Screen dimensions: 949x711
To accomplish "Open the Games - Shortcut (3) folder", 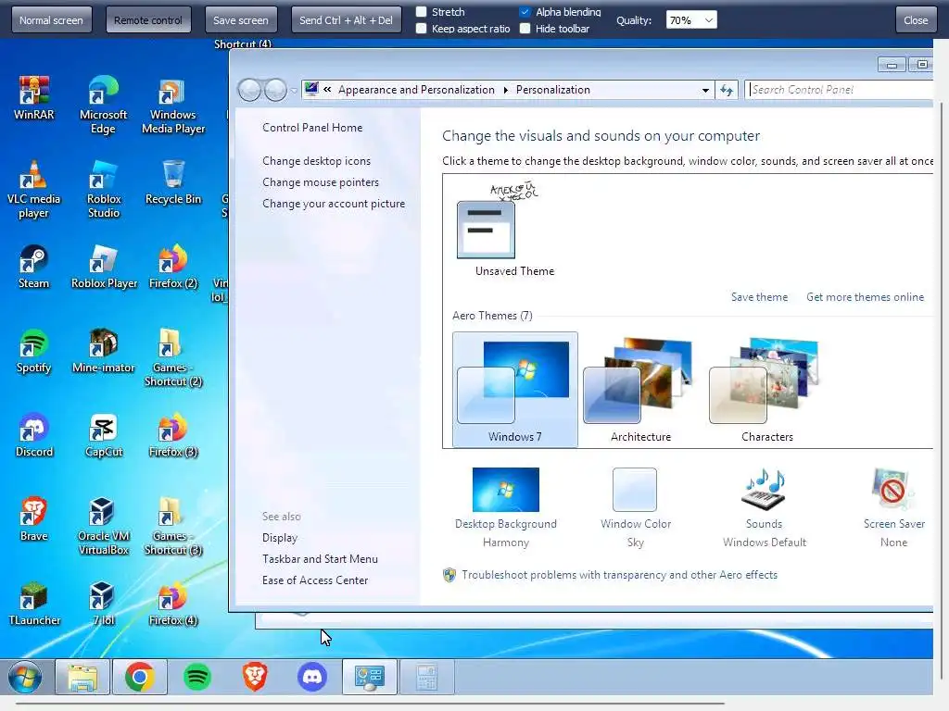I will [x=173, y=526].
